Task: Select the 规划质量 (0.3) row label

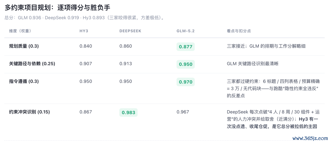Action: coord(24,46)
